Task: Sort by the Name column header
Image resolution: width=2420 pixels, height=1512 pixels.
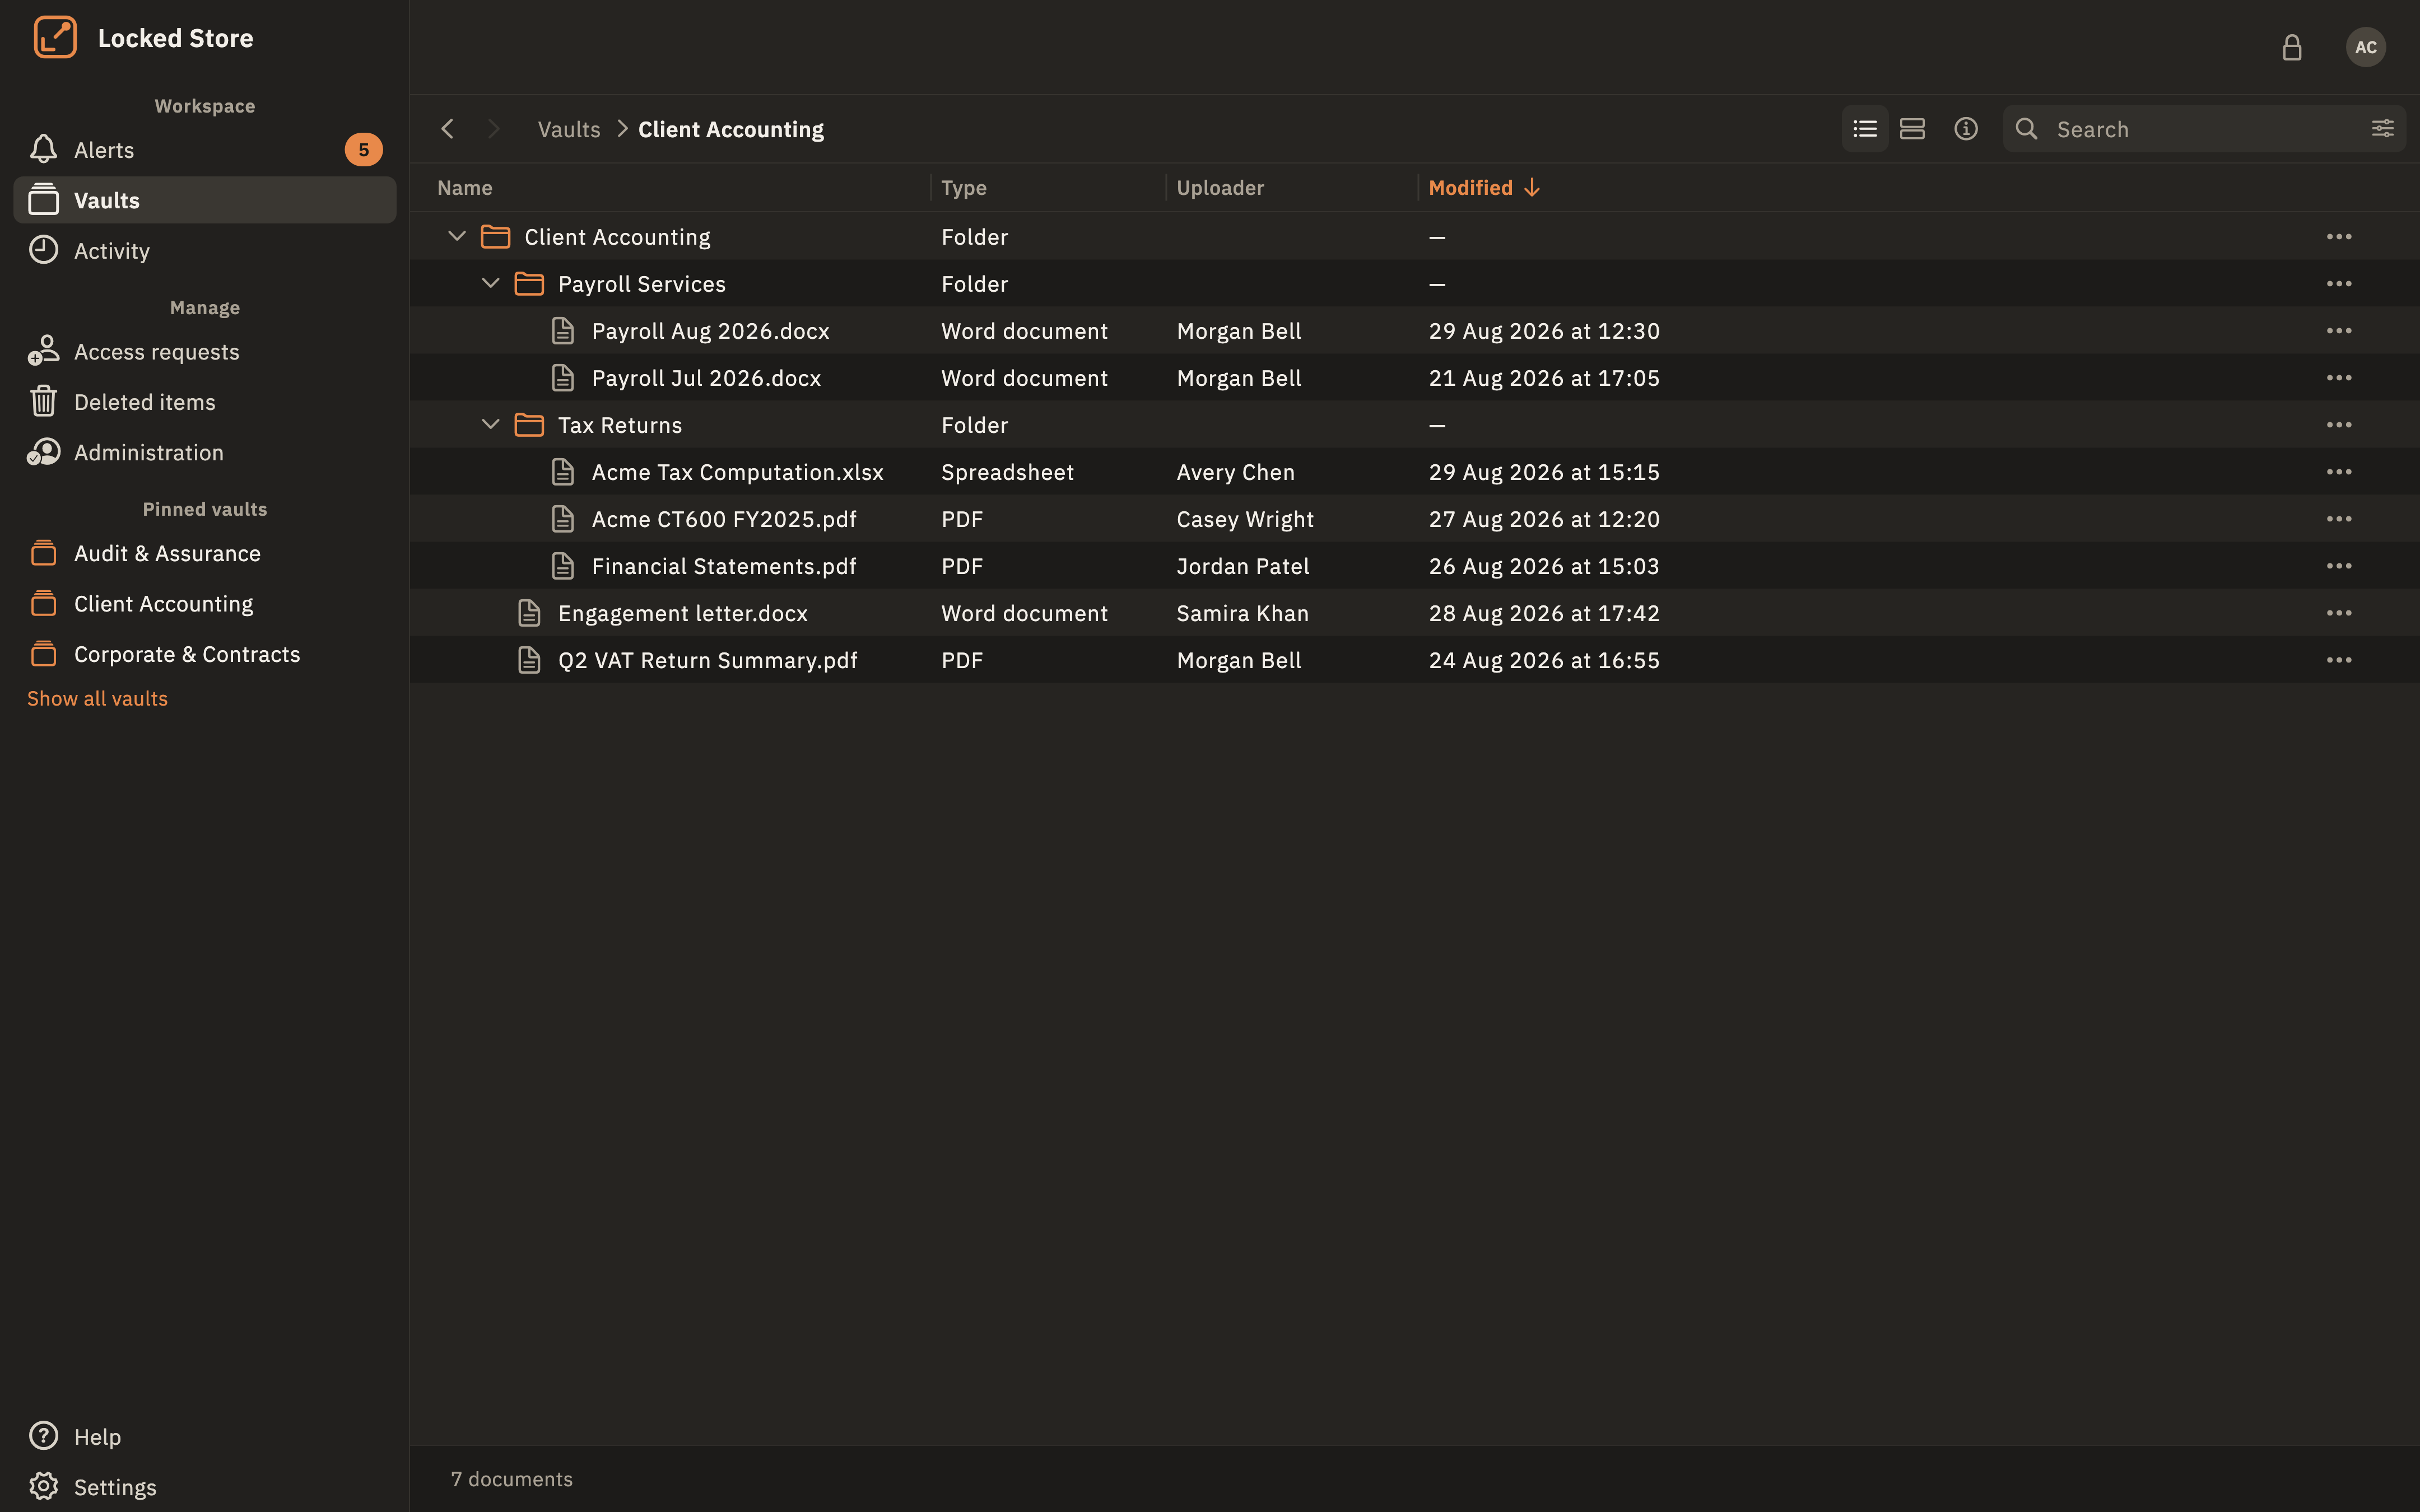Action: pyautogui.click(x=465, y=188)
